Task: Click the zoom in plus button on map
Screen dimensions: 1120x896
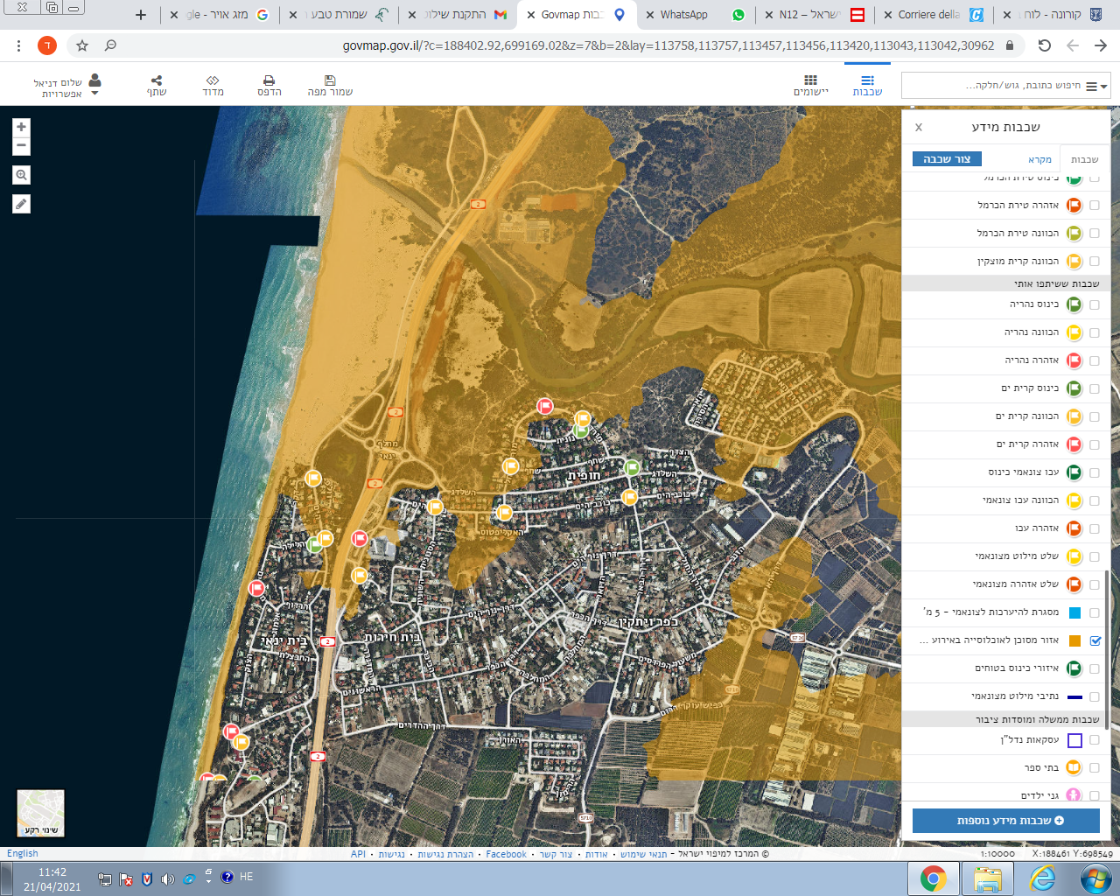Action: tap(22, 127)
